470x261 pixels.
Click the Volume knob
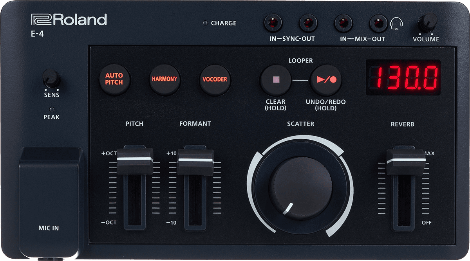coord(427,23)
